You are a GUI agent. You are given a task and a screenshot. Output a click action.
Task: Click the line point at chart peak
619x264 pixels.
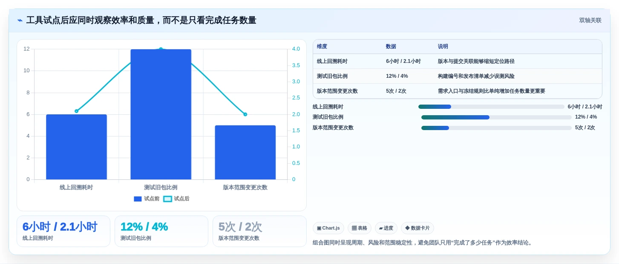[x=161, y=49]
